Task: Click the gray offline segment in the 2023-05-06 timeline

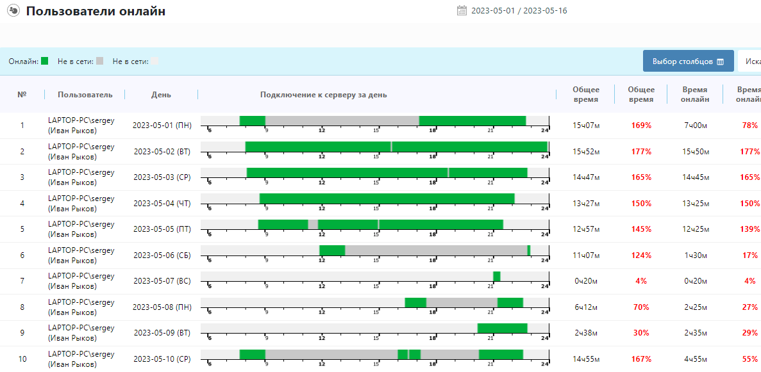Action: (436, 250)
